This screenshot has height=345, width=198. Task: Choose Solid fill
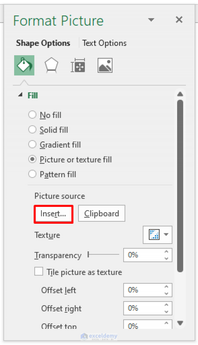pos(32,130)
